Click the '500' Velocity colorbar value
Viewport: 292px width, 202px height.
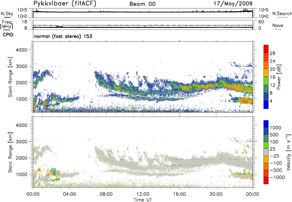pyautogui.click(x=274, y=135)
